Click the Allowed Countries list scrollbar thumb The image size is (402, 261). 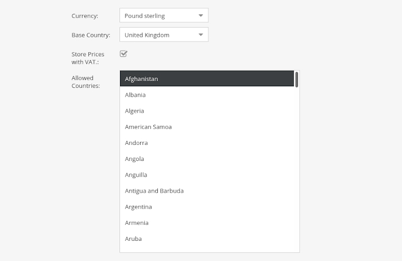click(x=297, y=79)
